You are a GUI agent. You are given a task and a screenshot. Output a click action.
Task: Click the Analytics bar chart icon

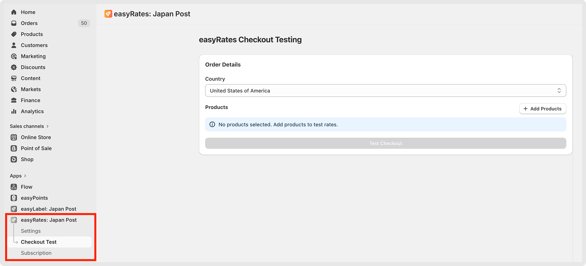pos(14,111)
